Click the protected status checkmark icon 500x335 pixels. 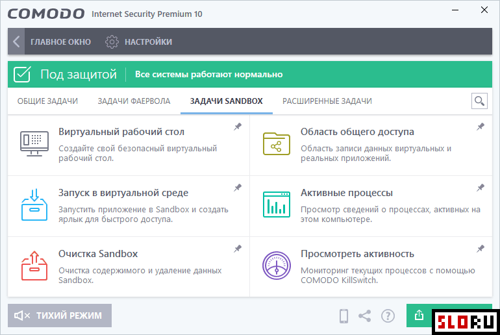pyautogui.click(x=22, y=74)
